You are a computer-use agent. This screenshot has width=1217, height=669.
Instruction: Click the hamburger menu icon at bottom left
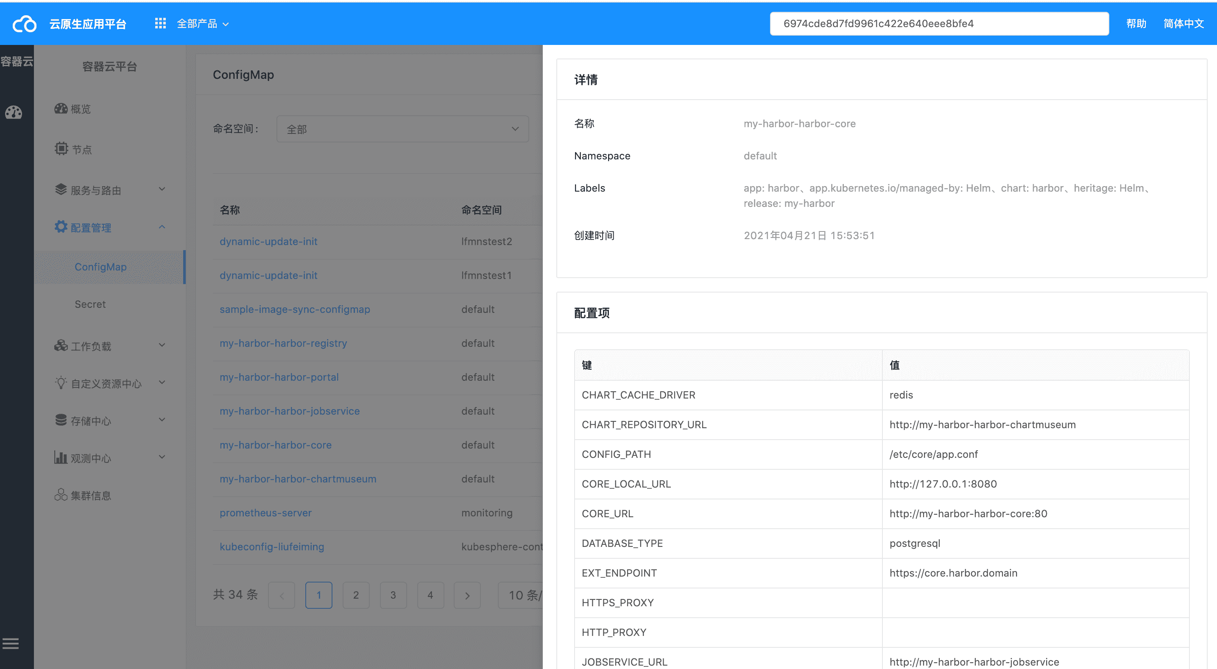point(11,644)
